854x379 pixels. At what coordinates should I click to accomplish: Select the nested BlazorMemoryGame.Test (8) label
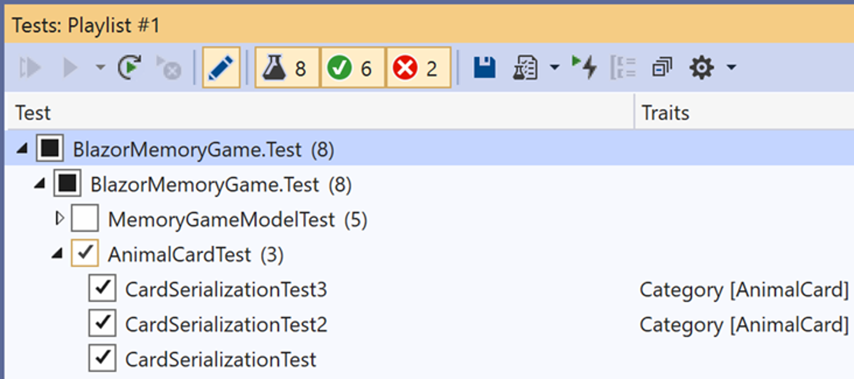[x=221, y=184]
